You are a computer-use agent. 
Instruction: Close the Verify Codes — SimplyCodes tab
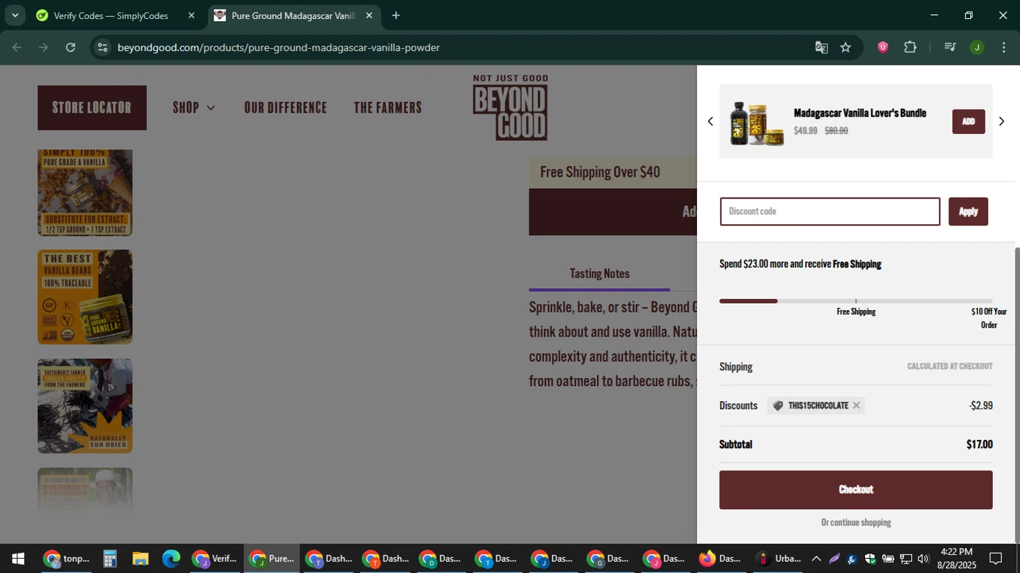coord(191,16)
